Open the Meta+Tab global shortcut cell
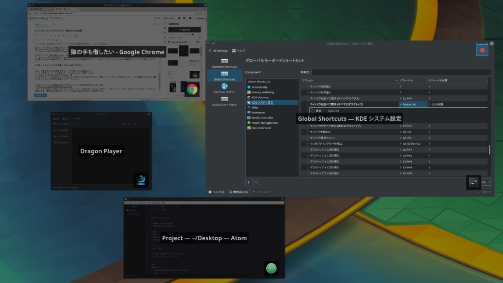 coord(413,104)
